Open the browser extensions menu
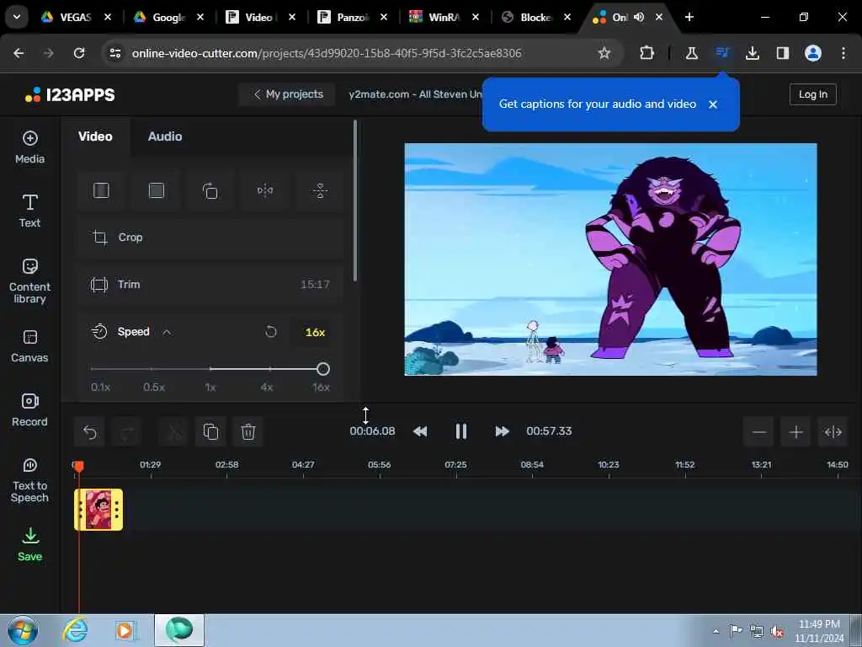 tap(647, 53)
